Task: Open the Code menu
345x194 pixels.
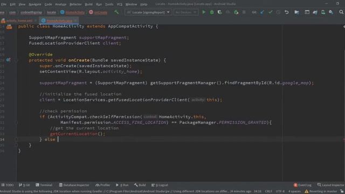Action: (x=48, y=4)
